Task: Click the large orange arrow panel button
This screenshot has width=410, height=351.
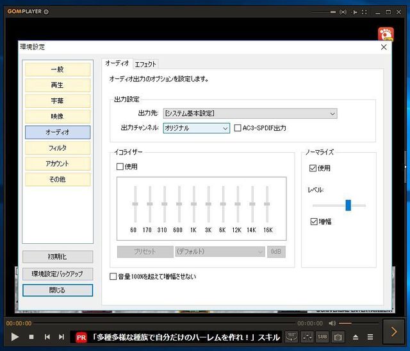Action: point(393,332)
